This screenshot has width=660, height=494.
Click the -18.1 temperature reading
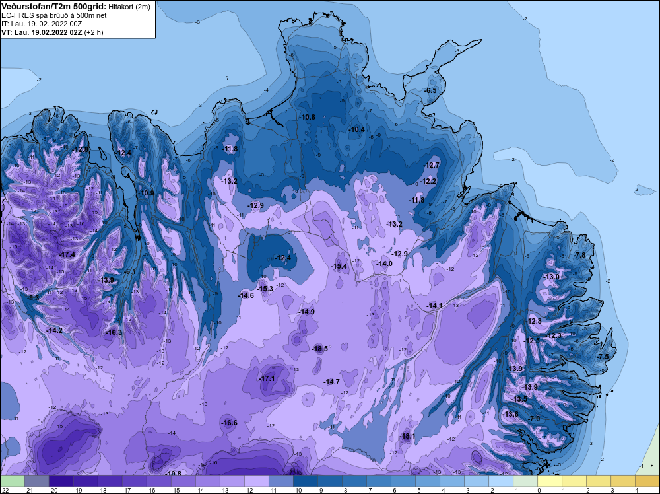tap(407, 436)
